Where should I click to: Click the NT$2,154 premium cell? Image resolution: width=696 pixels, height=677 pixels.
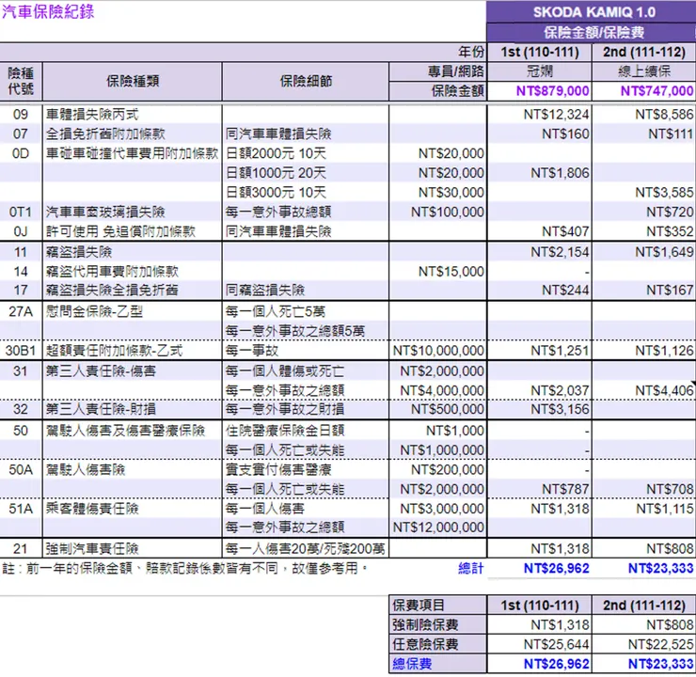[540, 252]
